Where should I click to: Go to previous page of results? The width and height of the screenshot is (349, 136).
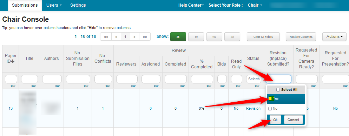click(x=116, y=37)
